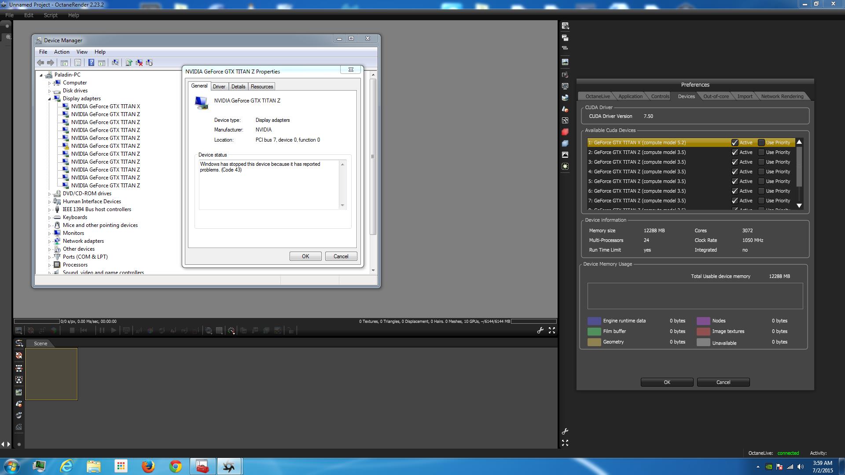Collapse the Display adapters tree node

[x=49, y=99]
